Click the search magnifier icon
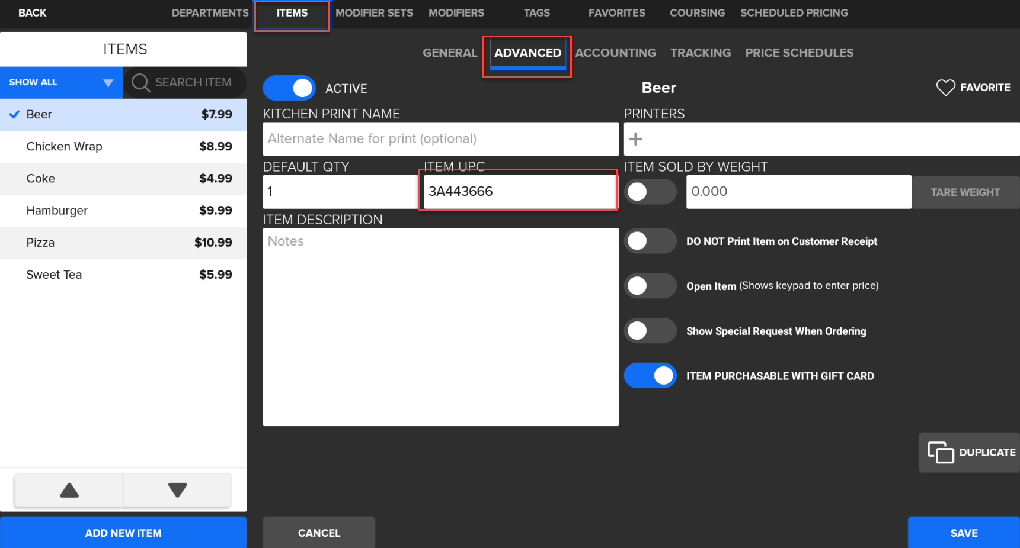 pyautogui.click(x=140, y=82)
